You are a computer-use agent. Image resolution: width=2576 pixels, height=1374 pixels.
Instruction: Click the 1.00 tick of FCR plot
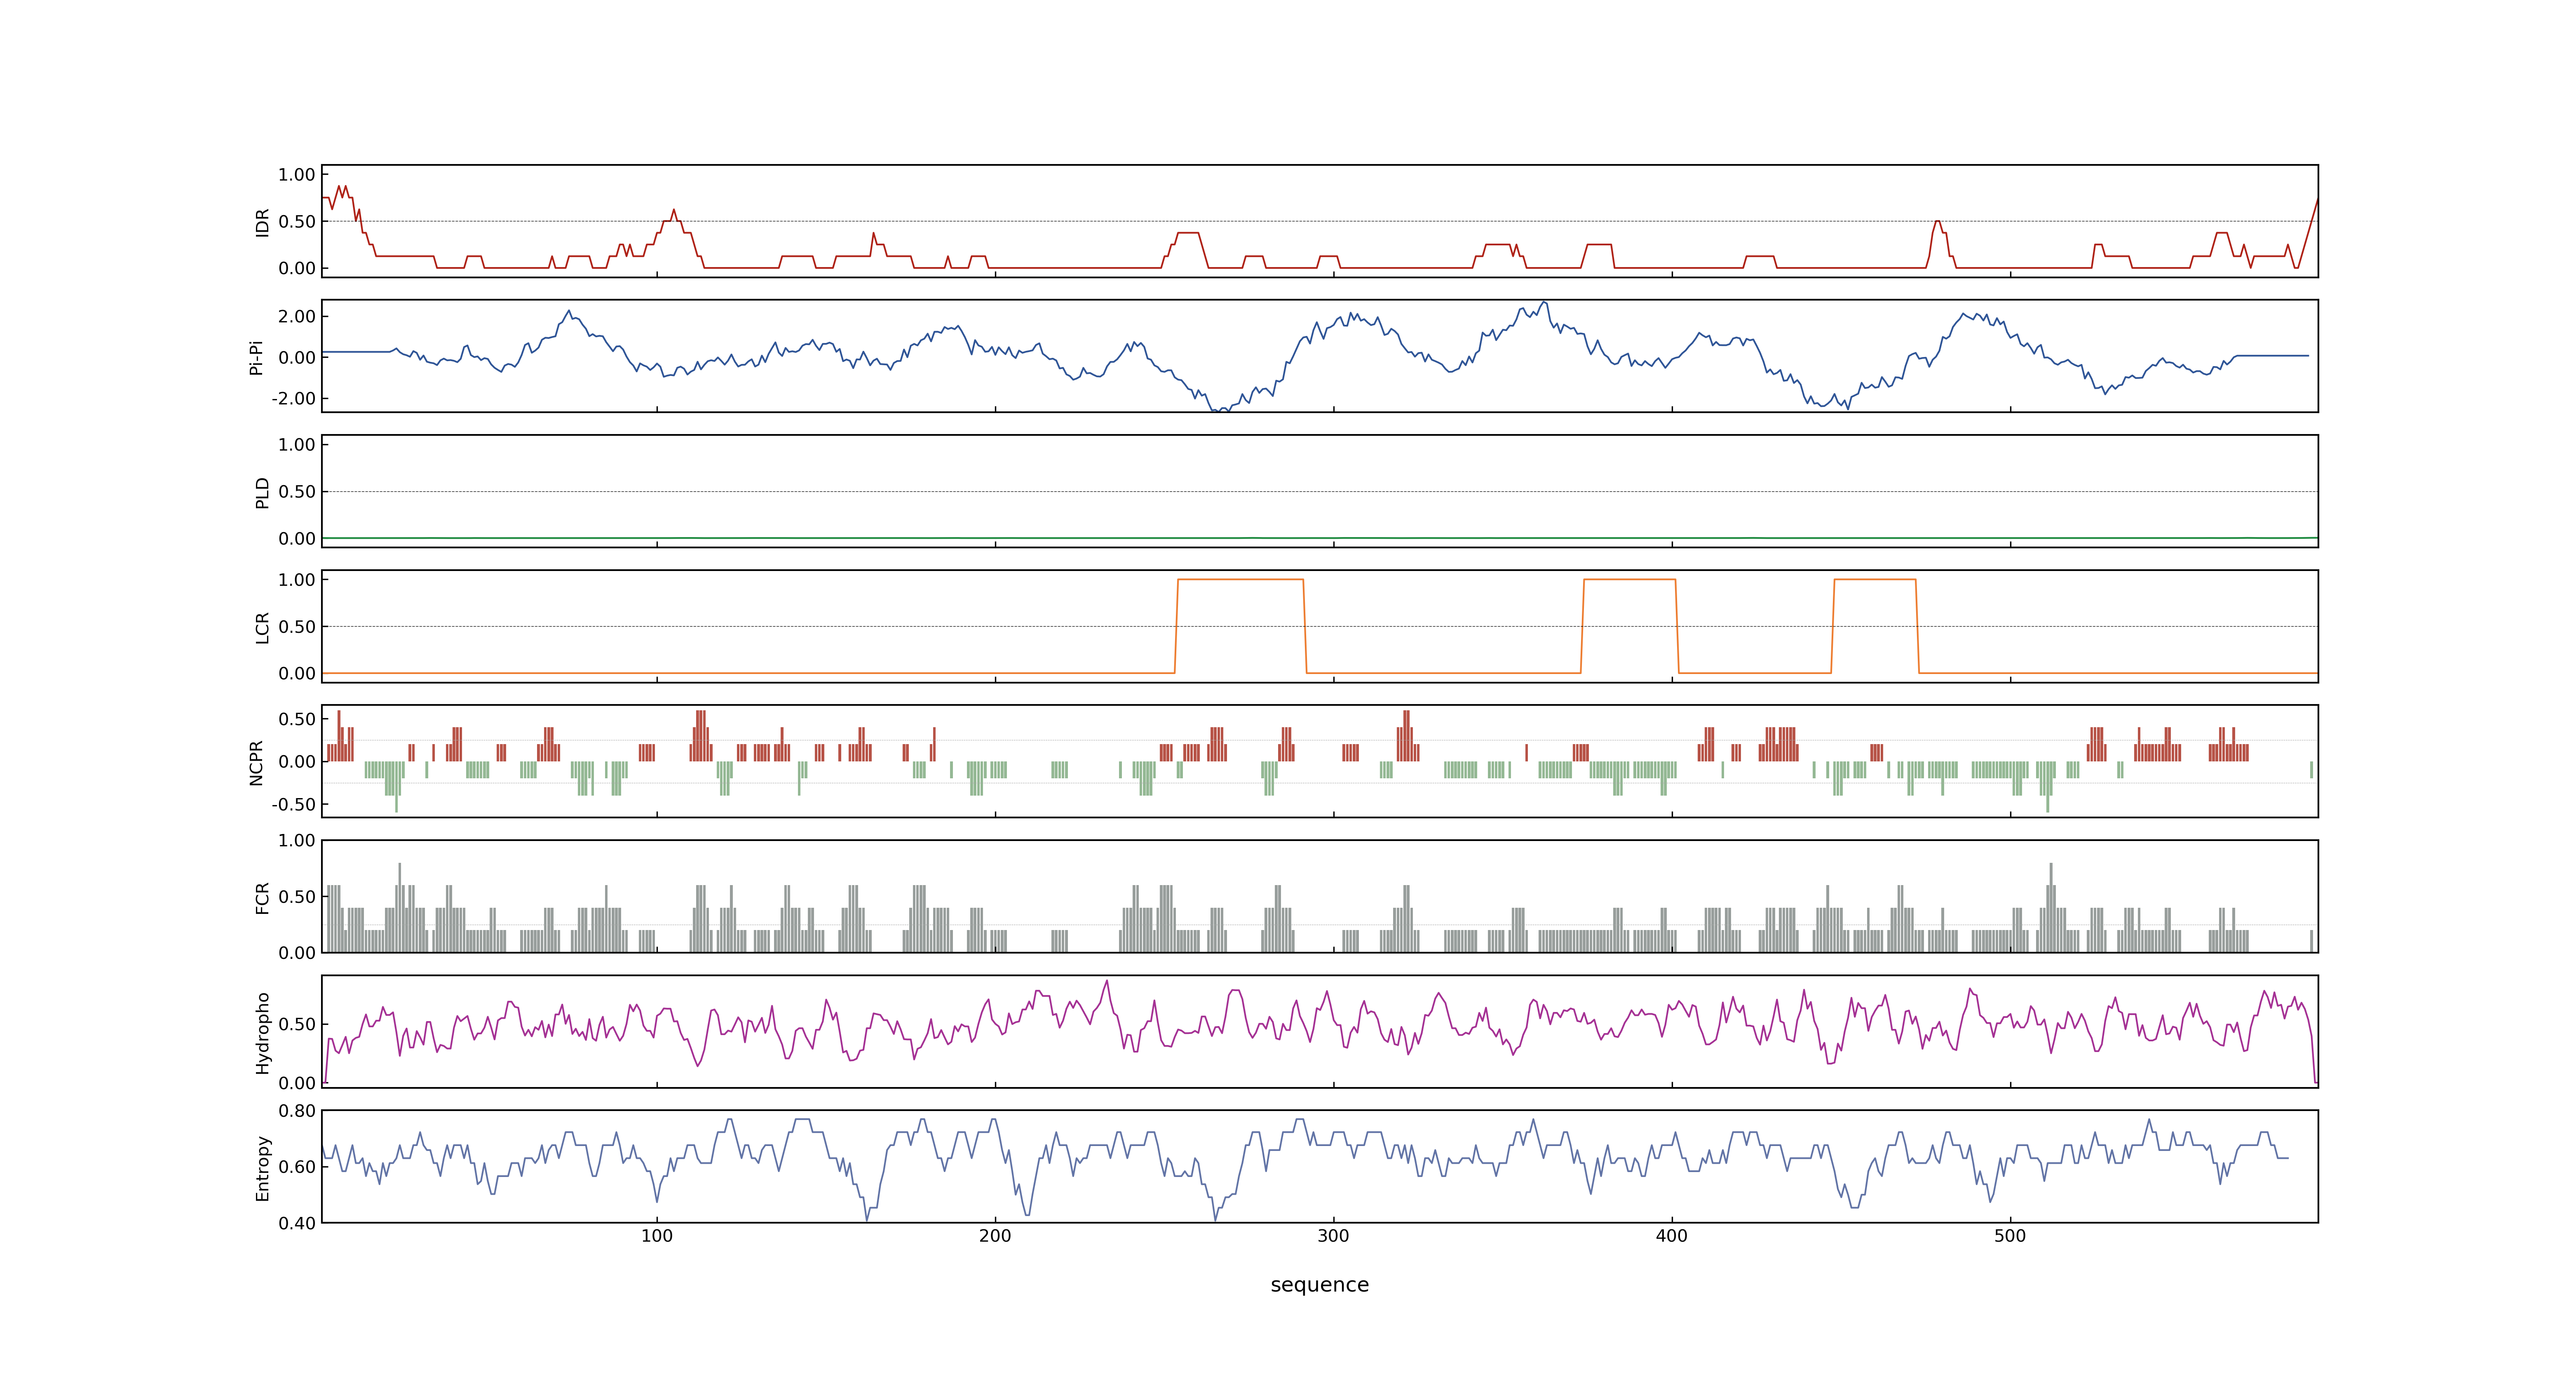point(297,841)
